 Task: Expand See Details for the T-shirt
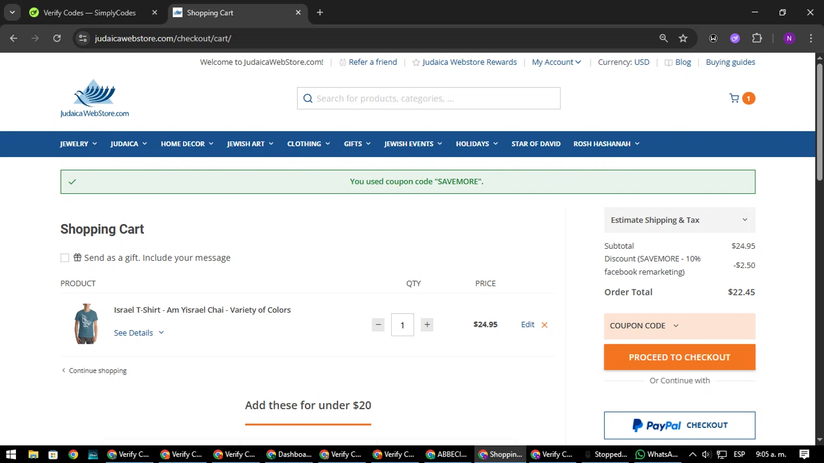tap(138, 333)
